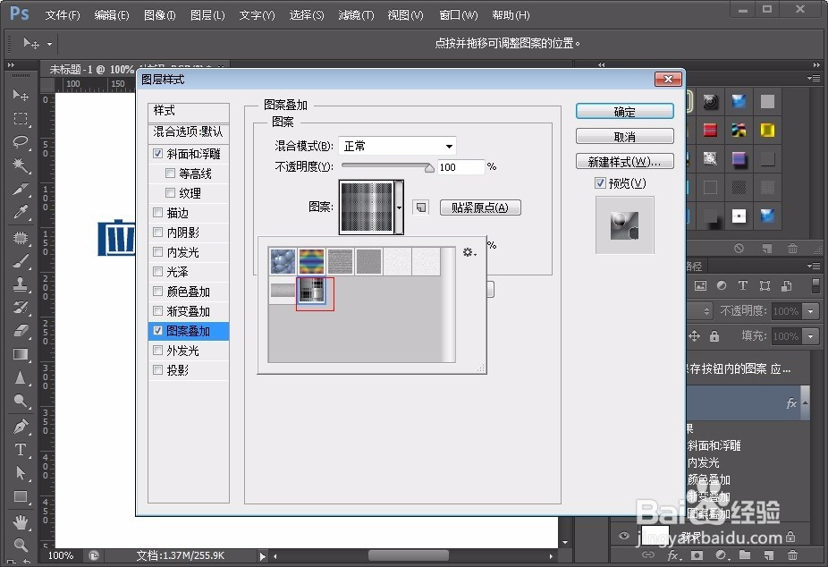The width and height of the screenshot is (828, 567).
Task: Click add layer mask icon
Action: click(x=697, y=554)
